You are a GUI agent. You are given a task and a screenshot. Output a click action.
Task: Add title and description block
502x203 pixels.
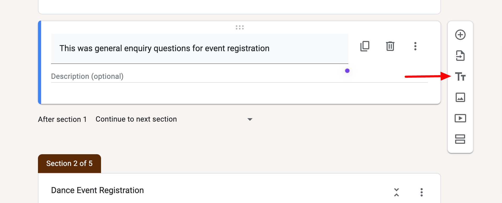click(x=460, y=76)
